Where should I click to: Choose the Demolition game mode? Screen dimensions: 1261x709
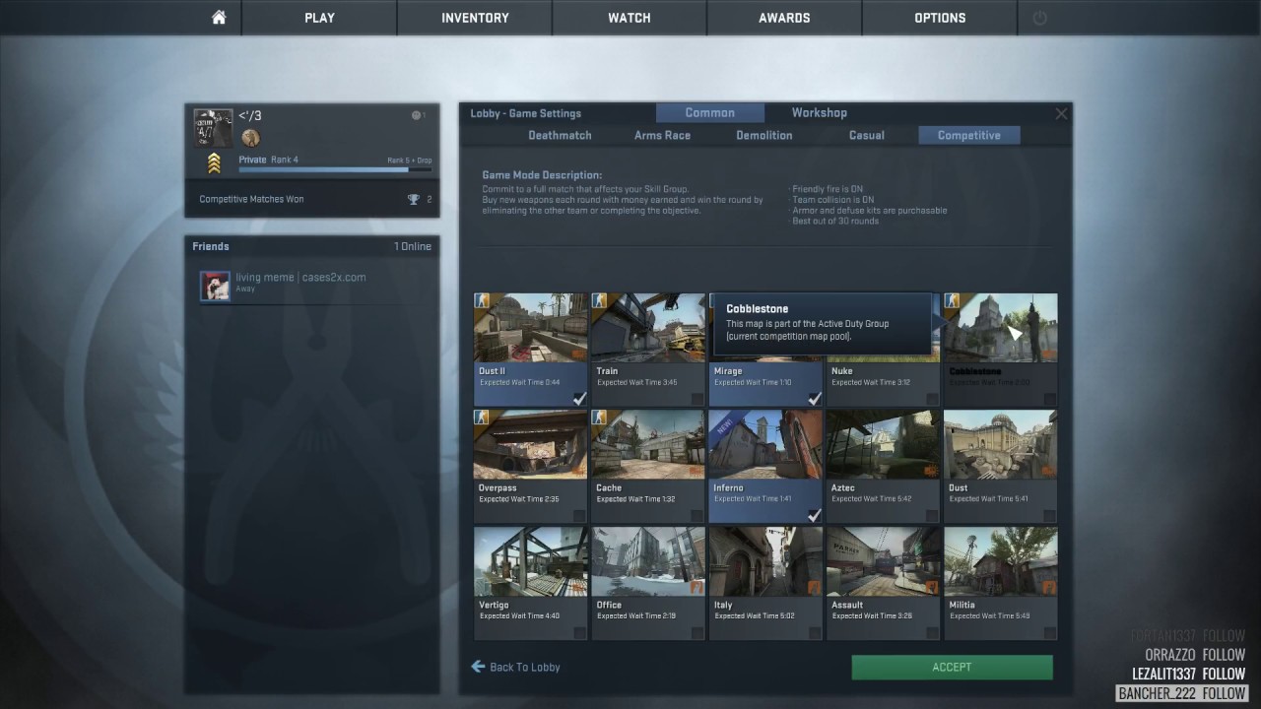764,136
